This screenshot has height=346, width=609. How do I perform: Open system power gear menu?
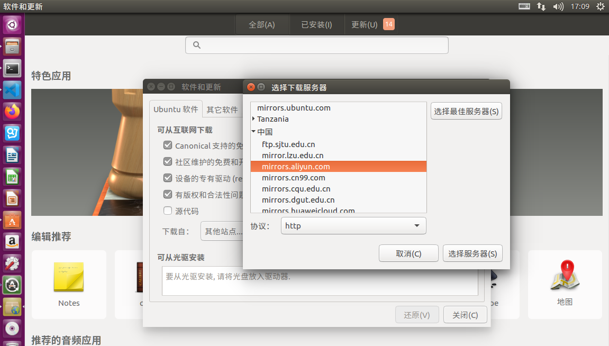pyautogui.click(x=600, y=6)
